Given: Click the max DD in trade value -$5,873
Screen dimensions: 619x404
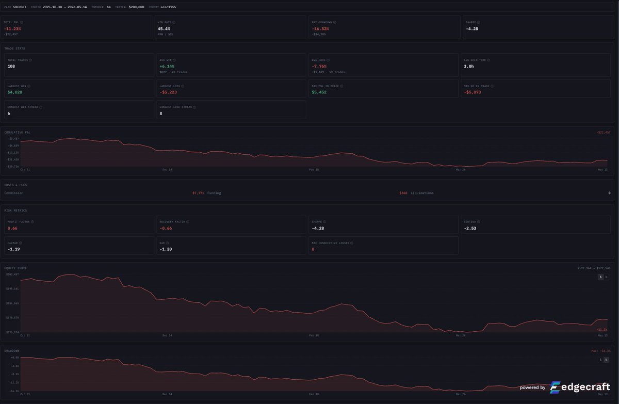Looking at the screenshot, I should point(473,92).
